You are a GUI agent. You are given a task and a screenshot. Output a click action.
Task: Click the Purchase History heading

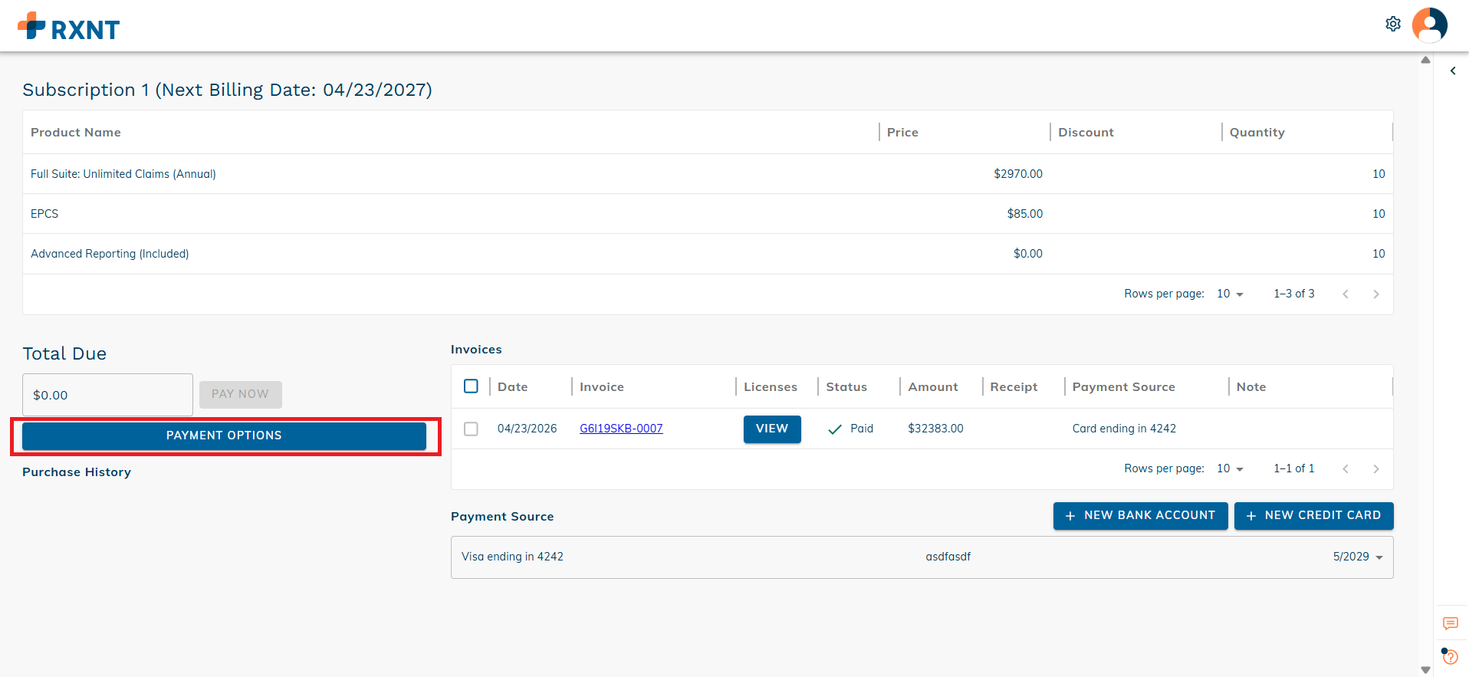click(77, 472)
